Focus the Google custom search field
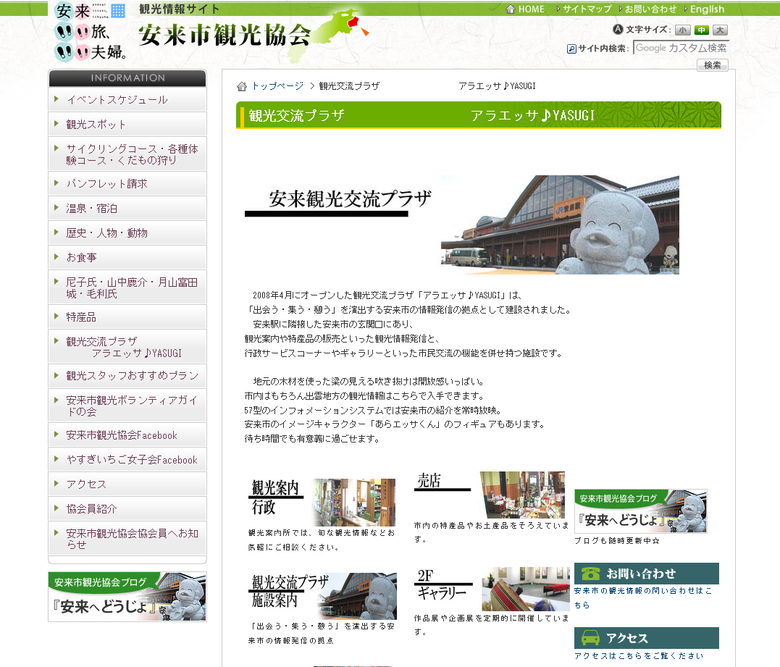 (x=681, y=48)
